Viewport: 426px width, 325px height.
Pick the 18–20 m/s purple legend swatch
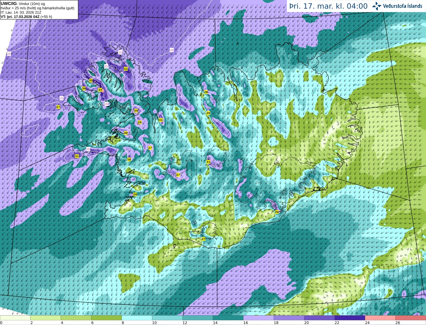click(289, 318)
